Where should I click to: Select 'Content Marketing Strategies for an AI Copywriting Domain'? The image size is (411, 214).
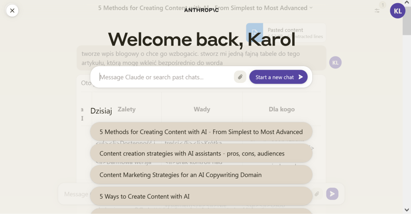point(201,175)
